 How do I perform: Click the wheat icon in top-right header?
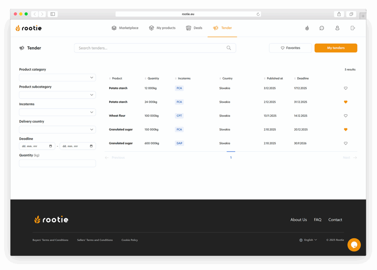[307, 28]
